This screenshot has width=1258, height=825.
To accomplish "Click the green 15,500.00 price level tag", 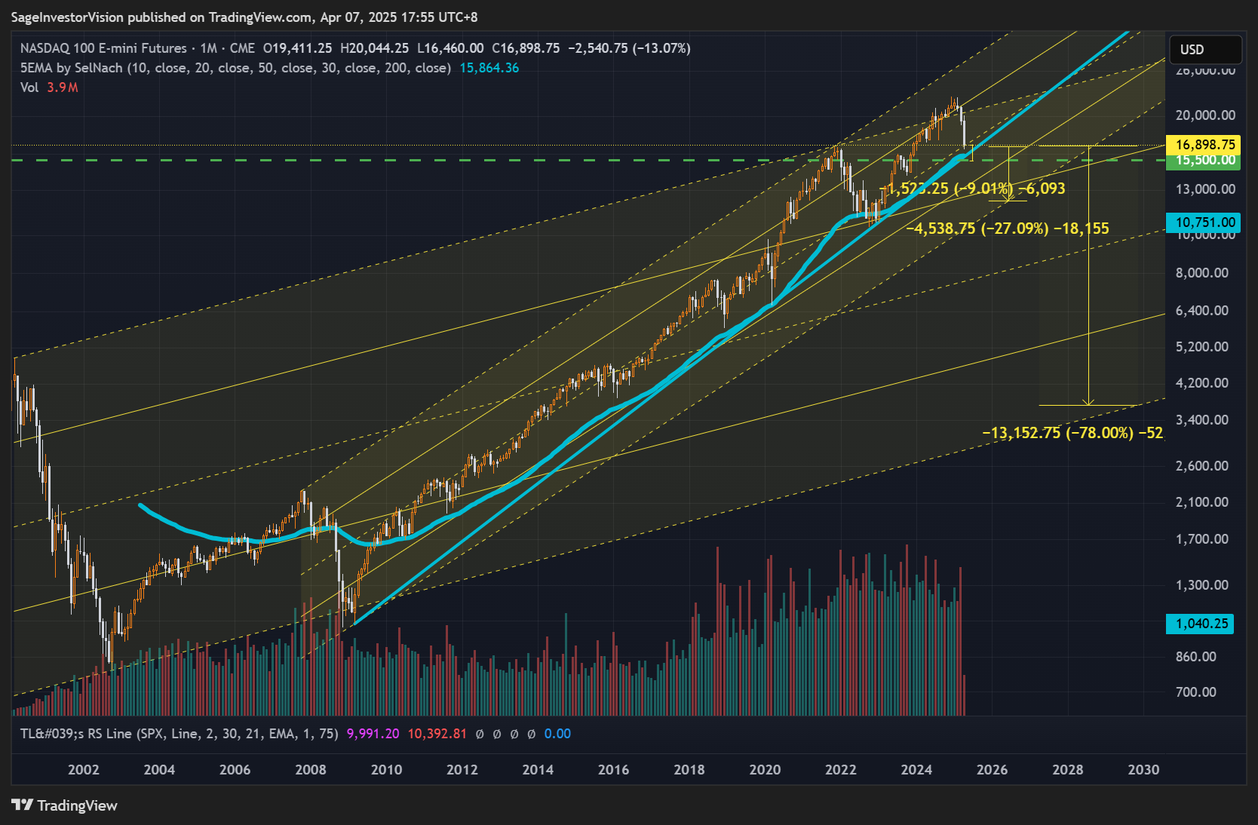I will coord(1204,161).
